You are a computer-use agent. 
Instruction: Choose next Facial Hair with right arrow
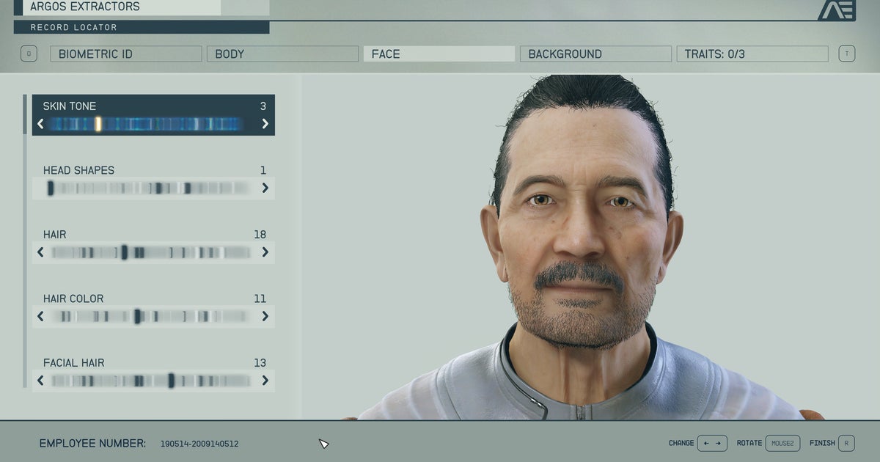pyautogui.click(x=265, y=381)
